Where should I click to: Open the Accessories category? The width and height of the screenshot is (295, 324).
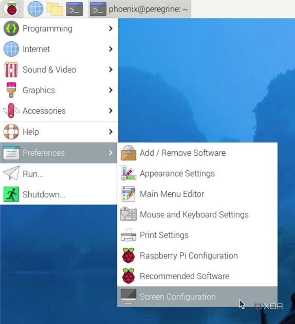tap(44, 111)
